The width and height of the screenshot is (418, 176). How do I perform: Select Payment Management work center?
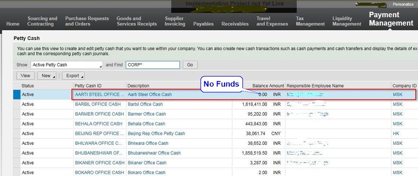click(391, 19)
